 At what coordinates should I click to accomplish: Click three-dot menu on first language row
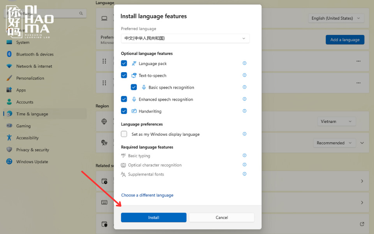[358, 61]
